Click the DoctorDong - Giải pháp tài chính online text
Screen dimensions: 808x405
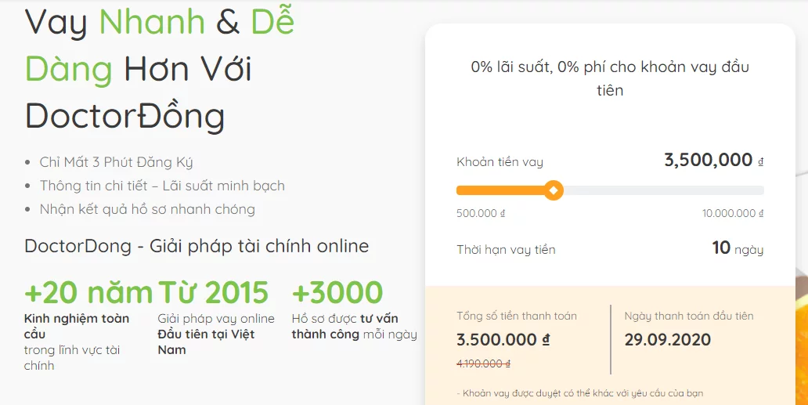coord(197,246)
